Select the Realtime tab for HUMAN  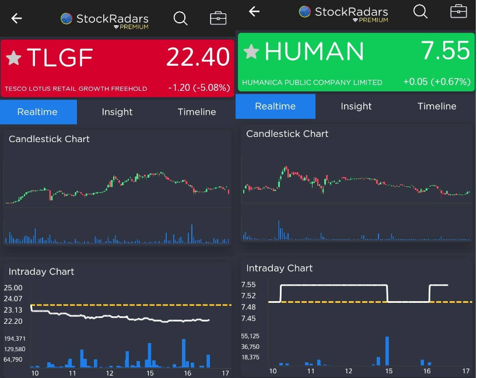275,106
